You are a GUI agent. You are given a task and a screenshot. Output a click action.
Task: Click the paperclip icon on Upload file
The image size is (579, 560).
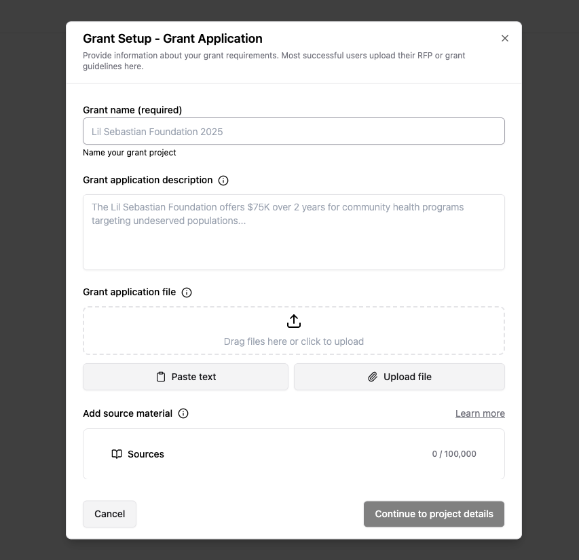click(373, 377)
